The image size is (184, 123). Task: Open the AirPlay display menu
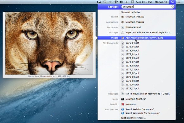99,2
